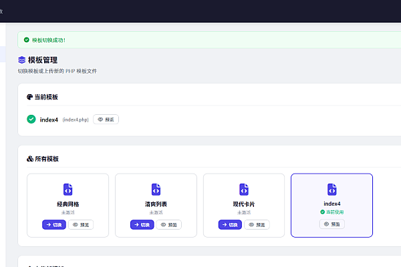The image size is (401, 267).
Task: Click the 所有模板 section title
Action: point(47,159)
